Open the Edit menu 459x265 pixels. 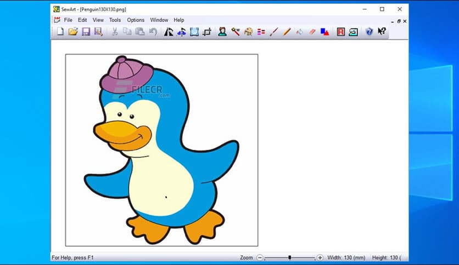[x=82, y=20]
